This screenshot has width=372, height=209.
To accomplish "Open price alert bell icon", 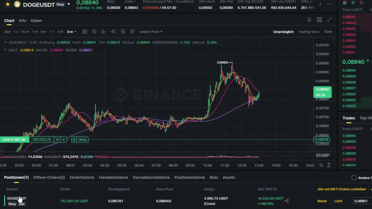I will [x=309, y=20].
